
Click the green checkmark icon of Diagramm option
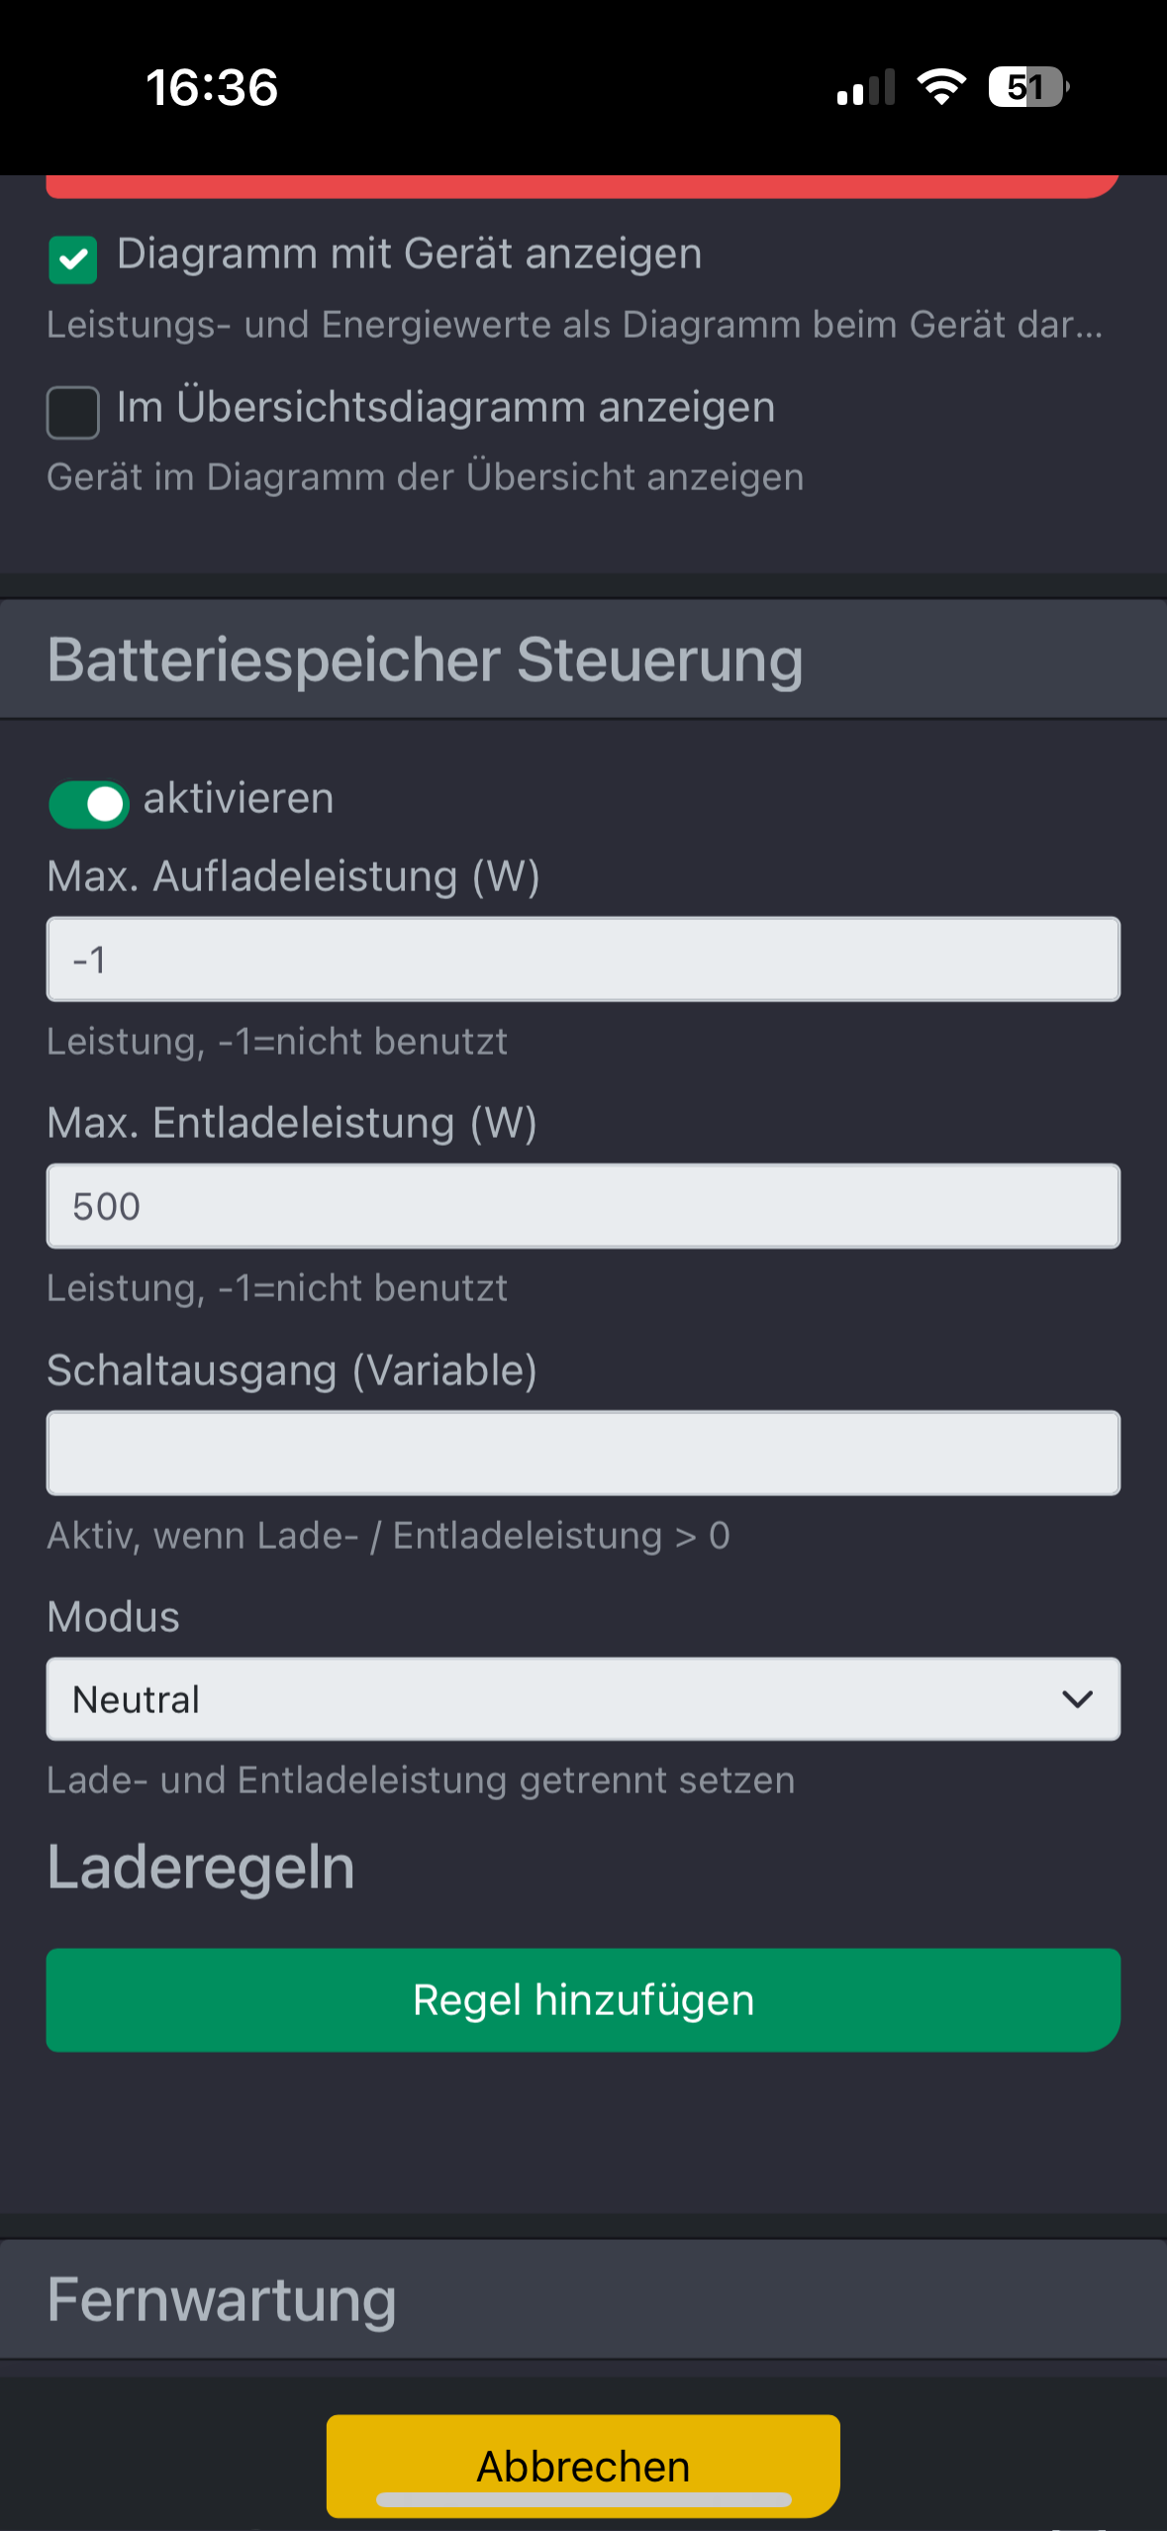(73, 259)
